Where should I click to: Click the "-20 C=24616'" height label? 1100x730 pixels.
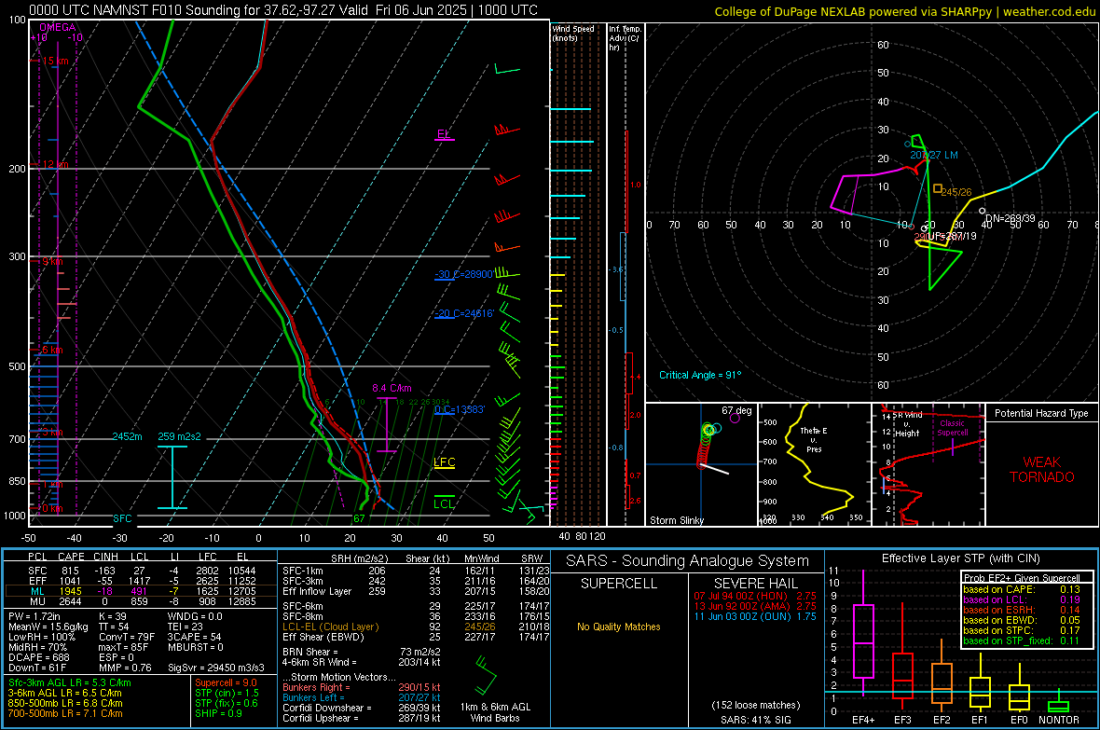coord(464,313)
